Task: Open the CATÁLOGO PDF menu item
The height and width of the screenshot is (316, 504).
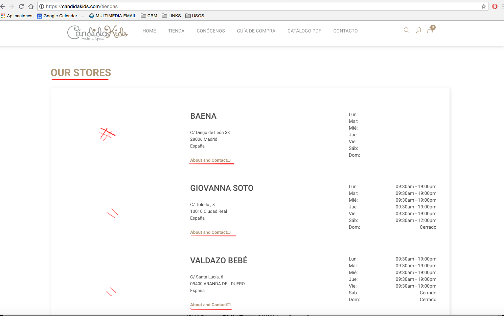Action: (x=304, y=31)
